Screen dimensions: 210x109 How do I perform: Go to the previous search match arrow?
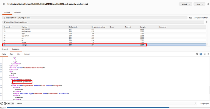coord(9,103)
